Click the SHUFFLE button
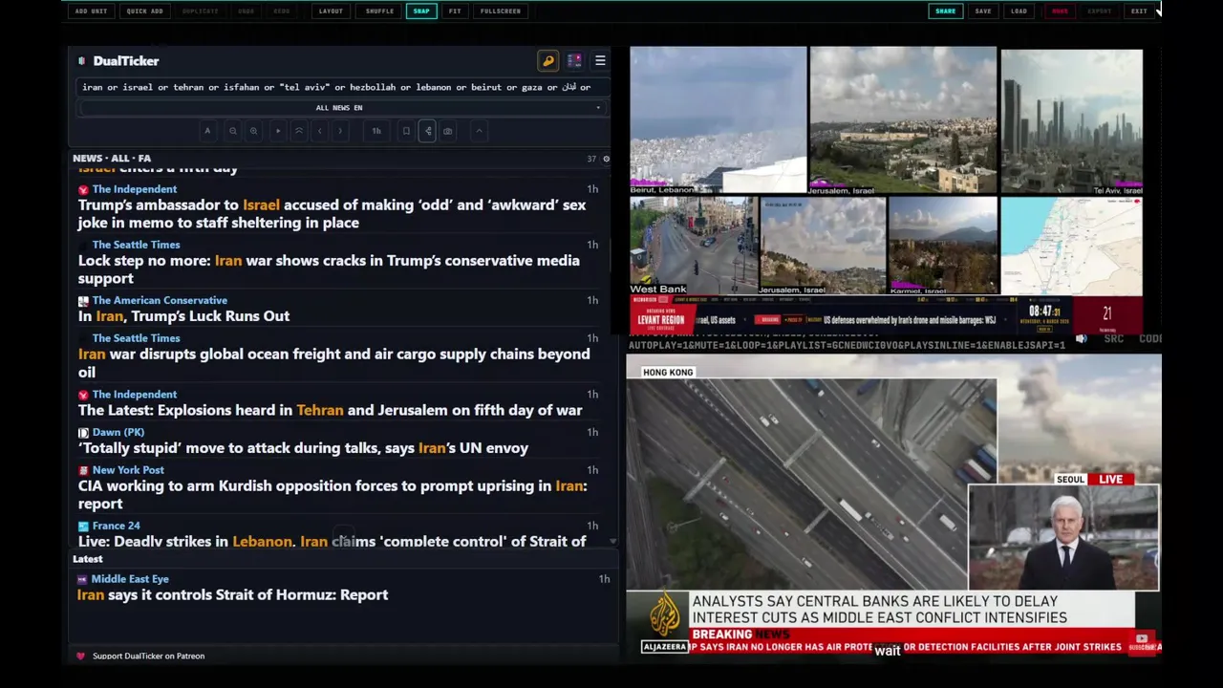This screenshot has width=1223, height=688. [379, 11]
